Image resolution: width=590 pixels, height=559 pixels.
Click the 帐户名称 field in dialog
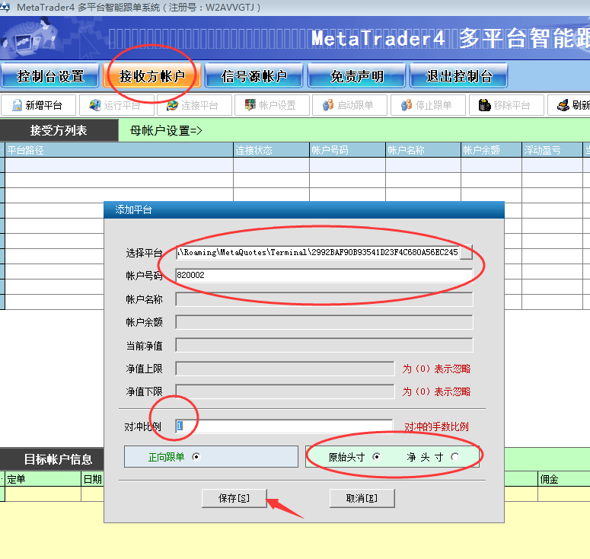(x=324, y=299)
